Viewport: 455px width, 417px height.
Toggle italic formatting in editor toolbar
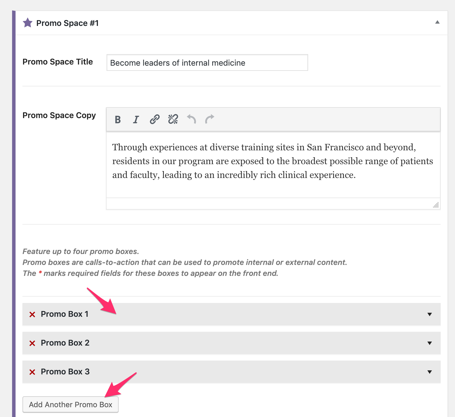(136, 120)
